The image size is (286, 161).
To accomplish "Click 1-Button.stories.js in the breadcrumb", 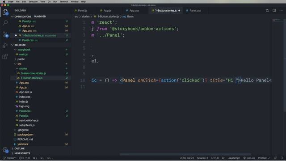I will (108, 17).
